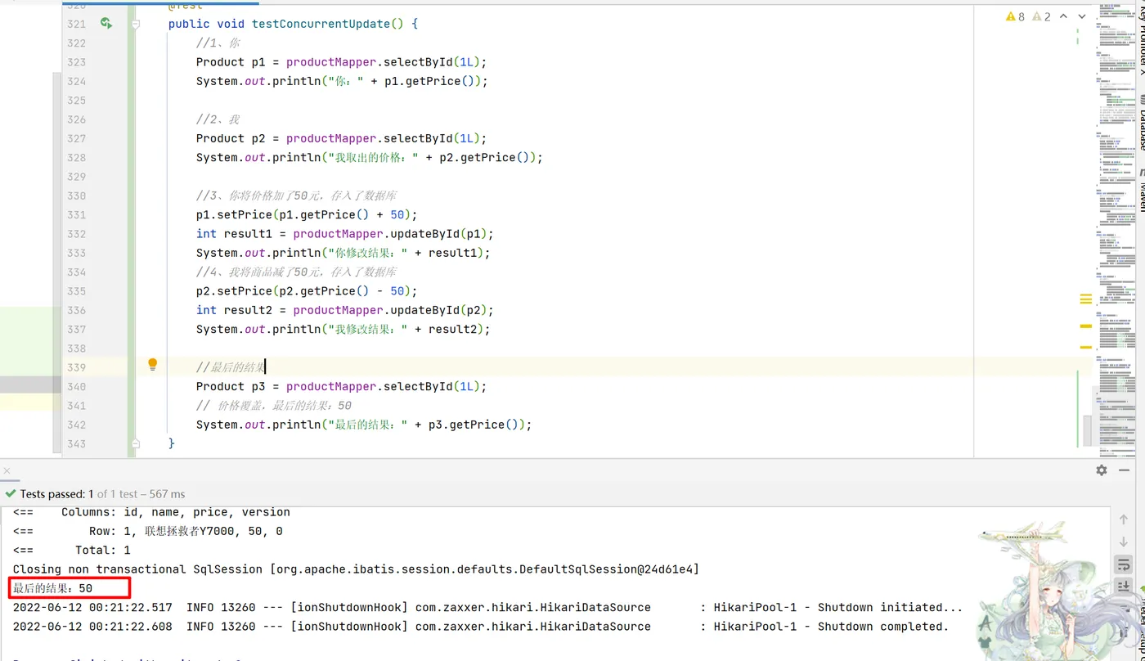Click the '//最后的结果' comment on line 339
This screenshot has width=1145, height=661.
(x=231, y=367)
